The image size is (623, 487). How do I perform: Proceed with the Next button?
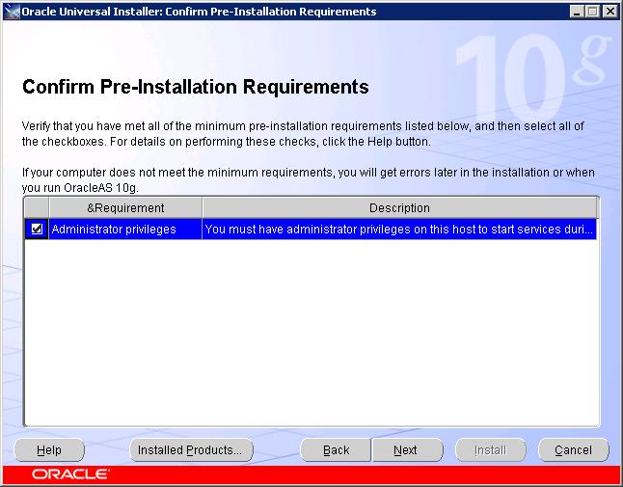[407, 450]
